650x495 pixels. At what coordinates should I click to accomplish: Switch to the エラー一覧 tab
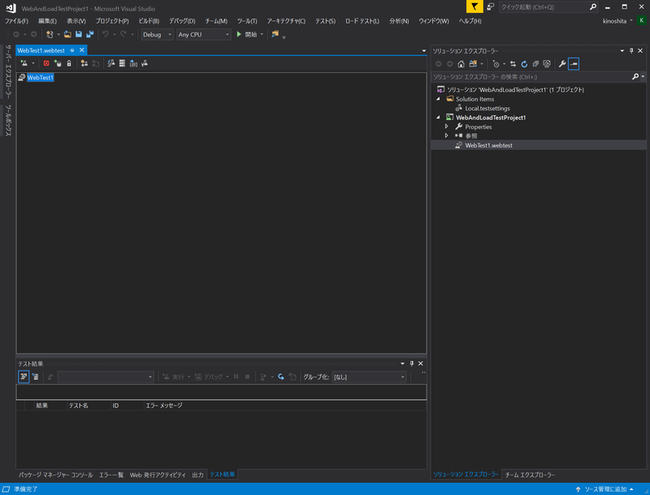pyautogui.click(x=111, y=475)
